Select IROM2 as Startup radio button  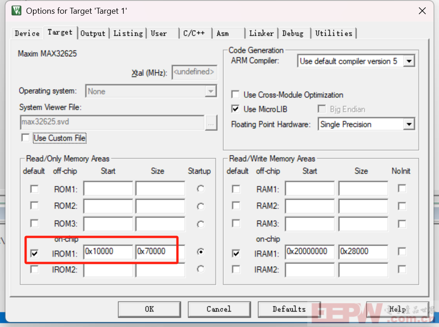(x=200, y=269)
